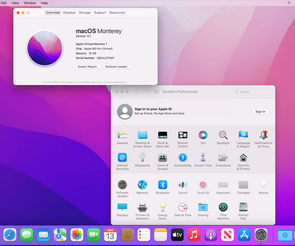Viewport: 295px width, 246px height.
Task: Open Sharing preferences pane
Action: pyautogui.click(x=203, y=210)
